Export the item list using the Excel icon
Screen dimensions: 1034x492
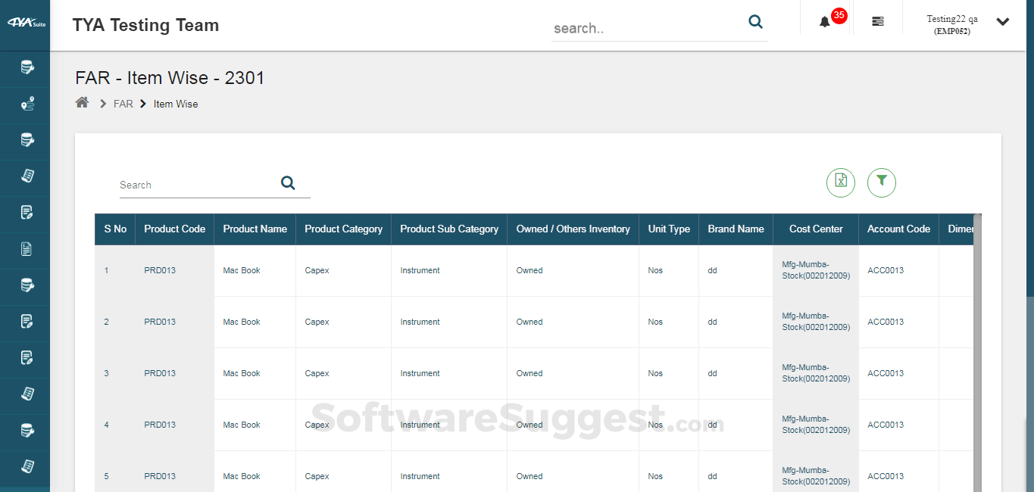click(841, 182)
